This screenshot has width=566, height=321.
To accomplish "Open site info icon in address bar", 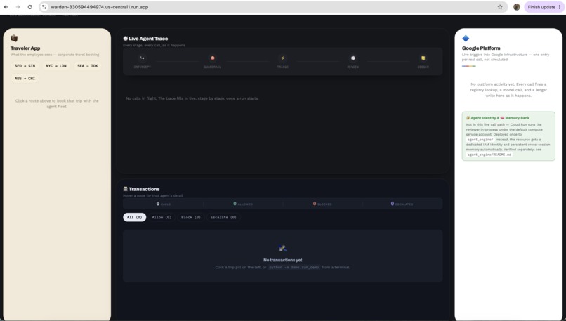I will (x=44, y=7).
